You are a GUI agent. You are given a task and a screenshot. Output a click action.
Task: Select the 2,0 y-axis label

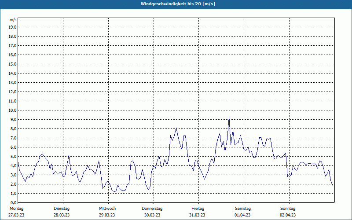pos(13,184)
